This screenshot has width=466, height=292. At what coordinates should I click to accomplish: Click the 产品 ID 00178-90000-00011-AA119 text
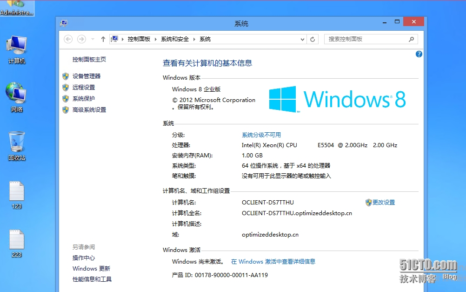(x=220, y=275)
